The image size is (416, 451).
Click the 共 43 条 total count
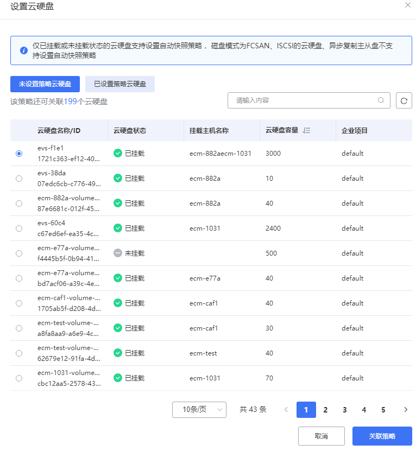click(253, 410)
